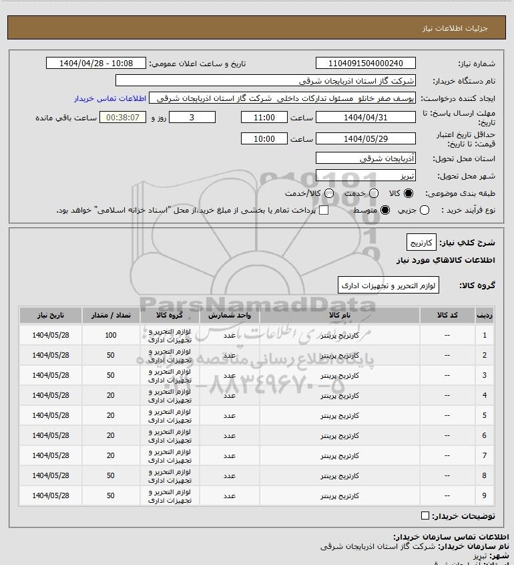Click عدد unit in row 5

click(230, 416)
